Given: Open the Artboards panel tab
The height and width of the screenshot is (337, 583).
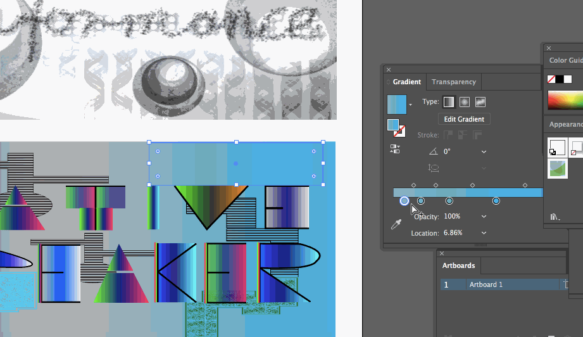Looking at the screenshot, I should click(458, 265).
